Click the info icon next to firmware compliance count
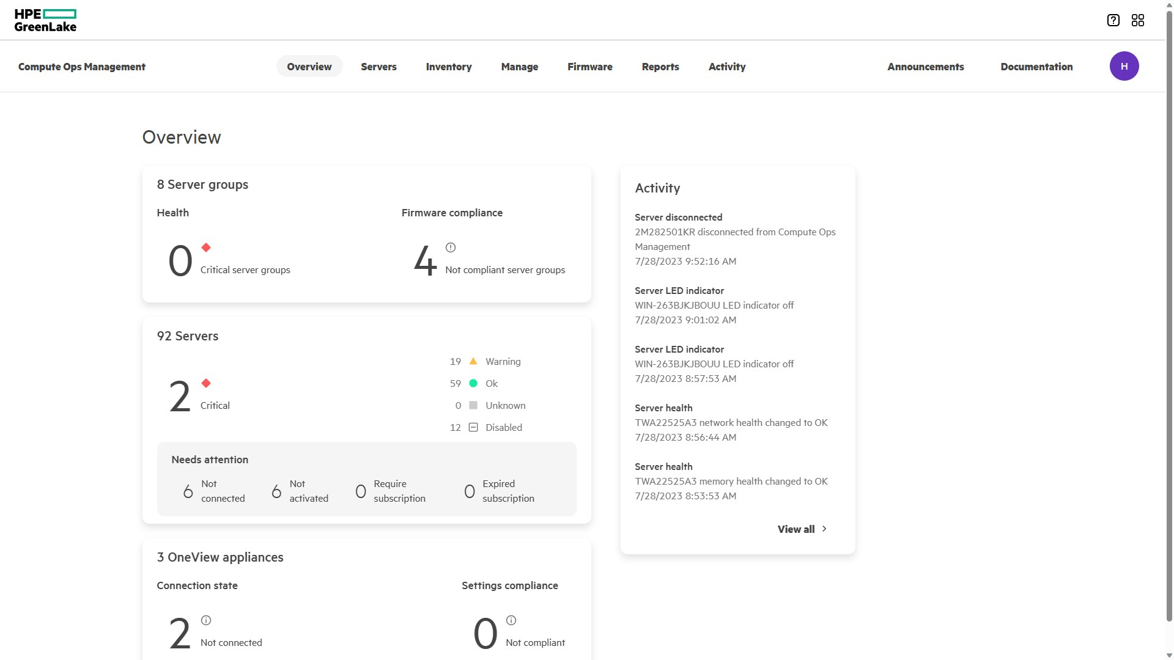1174x660 pixels. tap(451, 248)
